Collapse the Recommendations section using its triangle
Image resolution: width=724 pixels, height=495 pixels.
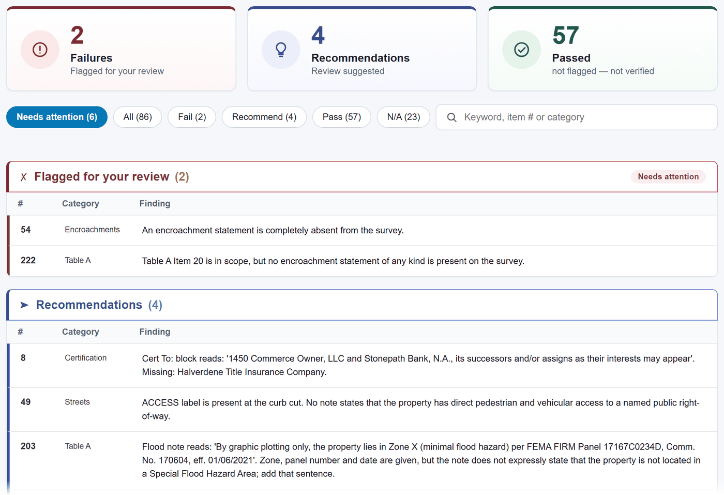click(x=24, y=305)
